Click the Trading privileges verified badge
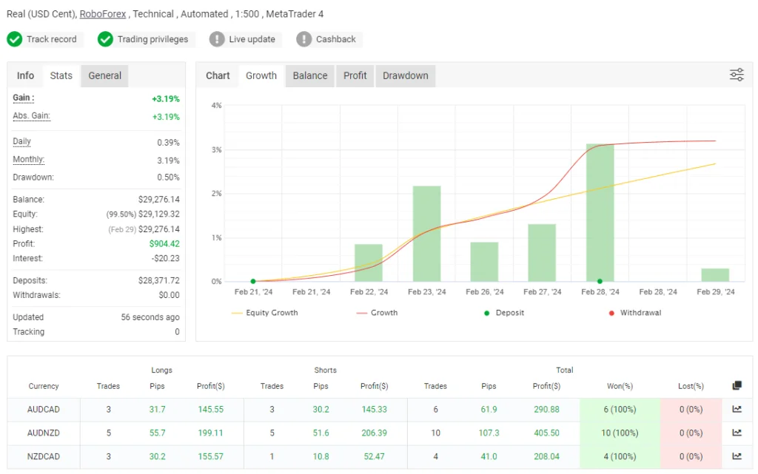 [x=105, y=39]
